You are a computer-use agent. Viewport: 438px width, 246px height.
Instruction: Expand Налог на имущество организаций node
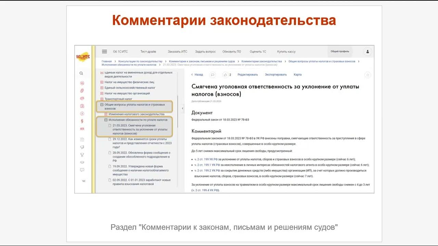click(102, 93)
